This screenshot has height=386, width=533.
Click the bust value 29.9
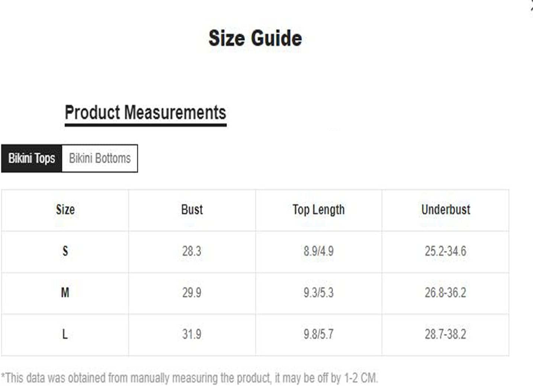click(192, 293)
